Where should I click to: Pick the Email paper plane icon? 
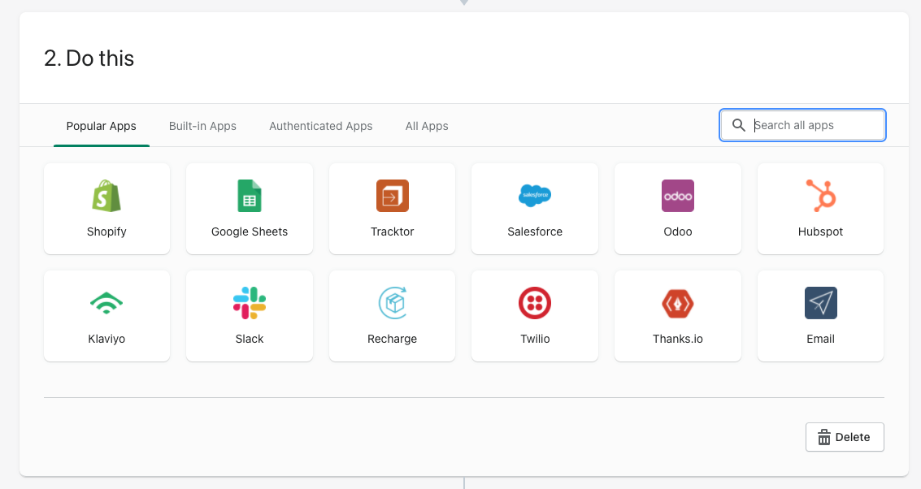point(820,303)
